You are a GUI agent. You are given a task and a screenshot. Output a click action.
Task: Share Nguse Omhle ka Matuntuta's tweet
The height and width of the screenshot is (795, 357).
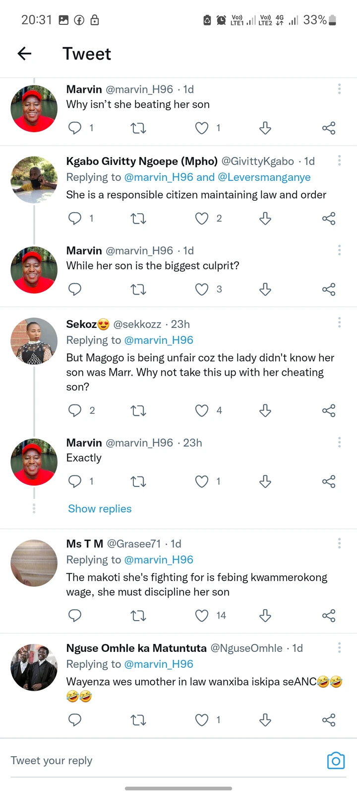tap(329, 720)
